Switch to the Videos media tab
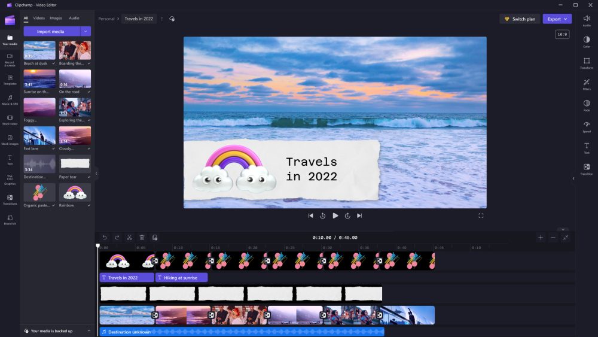598x337 pixels. click(39, 18)
